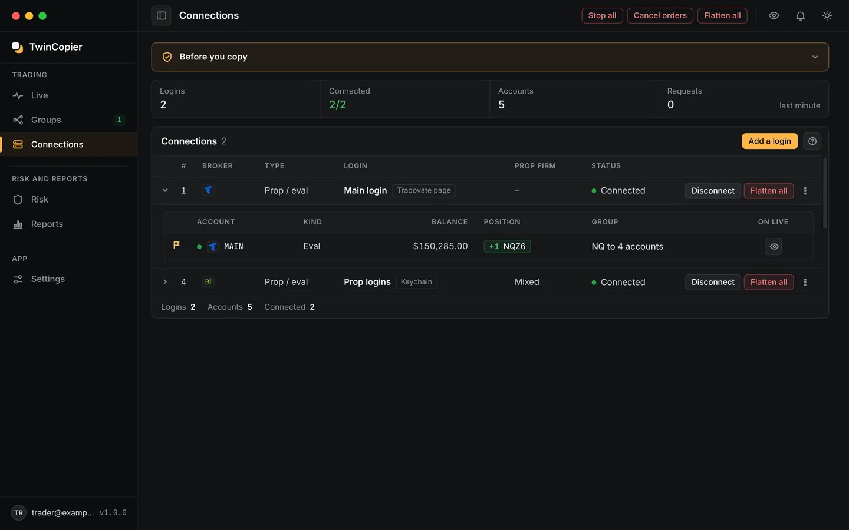Click the Connected 2/2 stat value
The image size is (849, 530).
[337, 105]
